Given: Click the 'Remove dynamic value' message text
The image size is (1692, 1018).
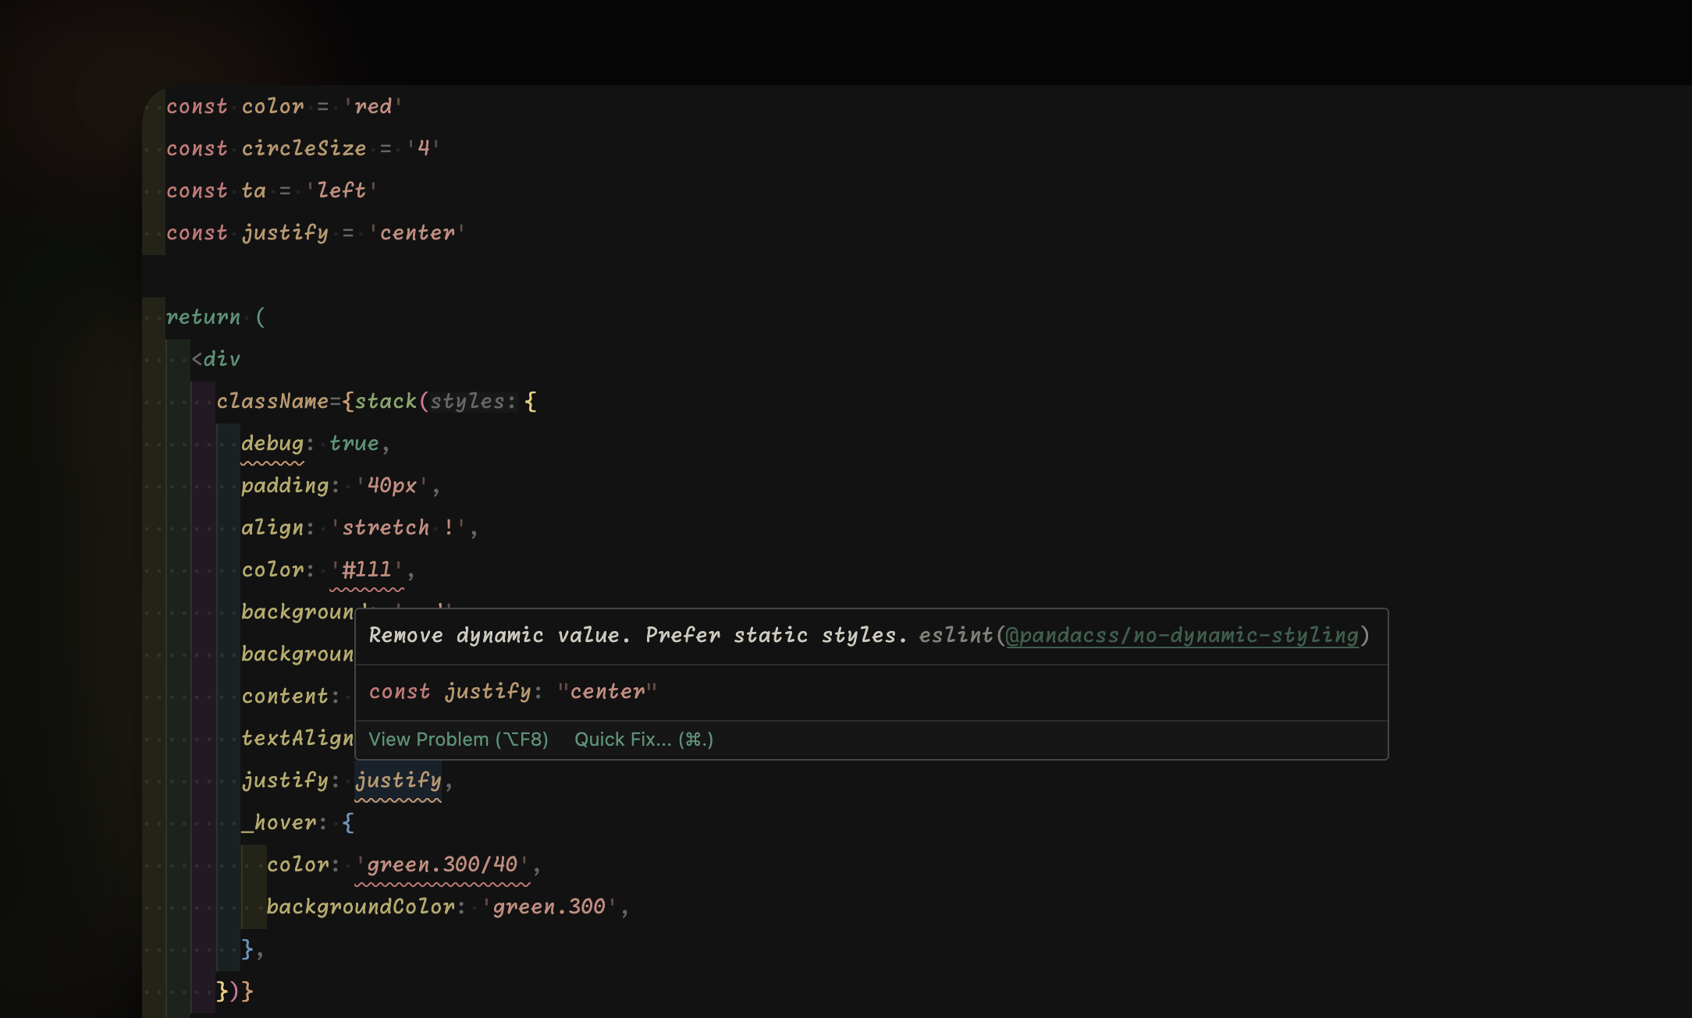Looking at the screenshot, I should pyautogui.click(x=638, y=636).
